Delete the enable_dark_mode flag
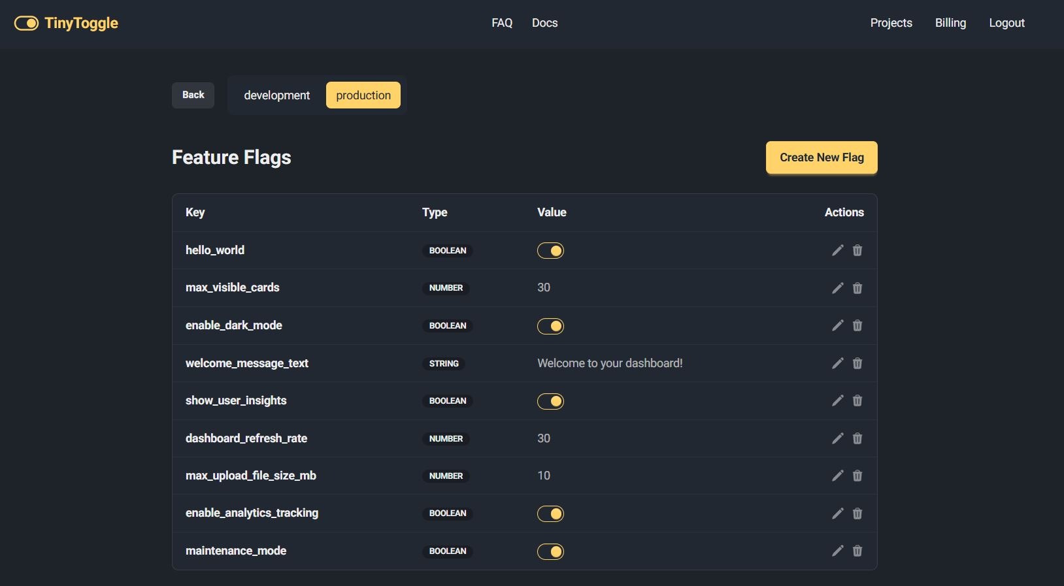The width and height of the screenshot is (1064, 586). click(x=857, y=325)
